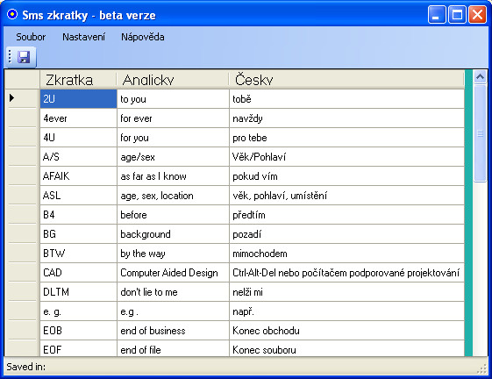Click the 'pro tebe' Czech cell
Screen dimensions: 492x379
(x=346, y=138)
